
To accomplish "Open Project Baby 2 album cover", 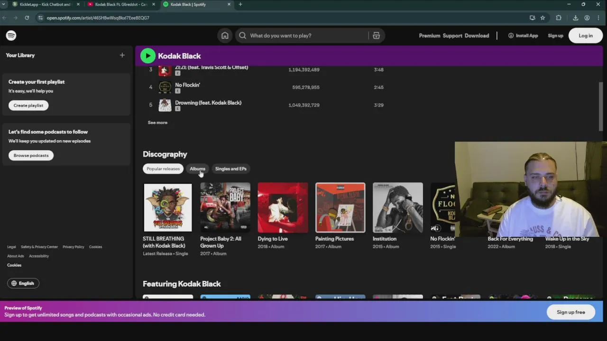I will (x=225, y=207).
